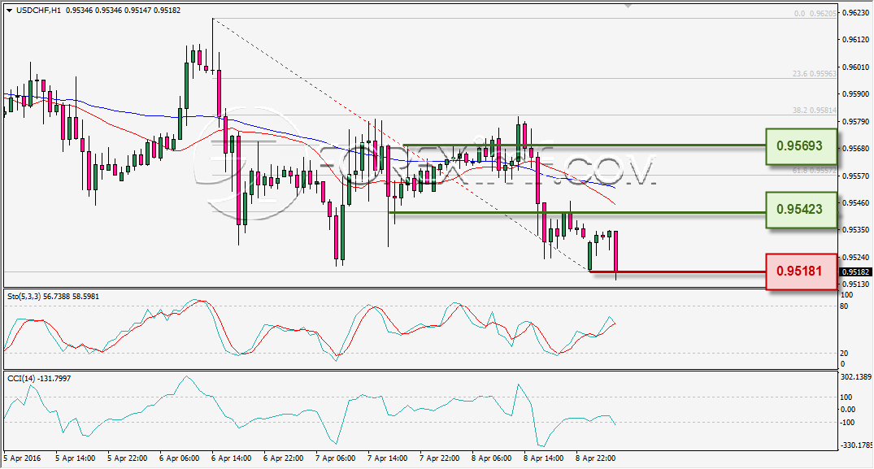Click time axis label 6 Apr 22:00

click(284, 458)
